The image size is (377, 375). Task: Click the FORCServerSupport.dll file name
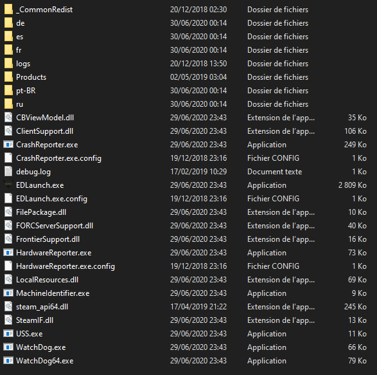click(x=55, y=226)
